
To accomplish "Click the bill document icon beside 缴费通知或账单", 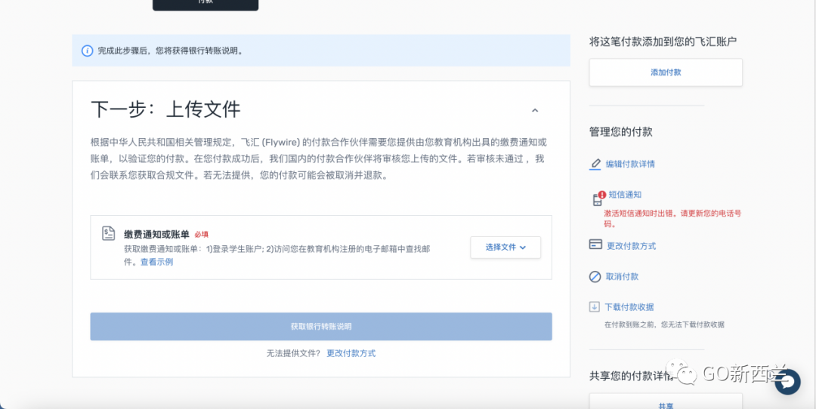I will [x=108, y=233].
